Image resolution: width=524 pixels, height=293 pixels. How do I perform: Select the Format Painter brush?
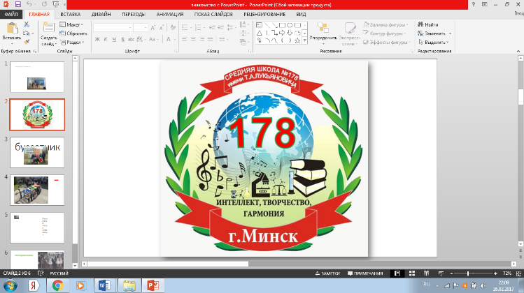coord(27,42)
